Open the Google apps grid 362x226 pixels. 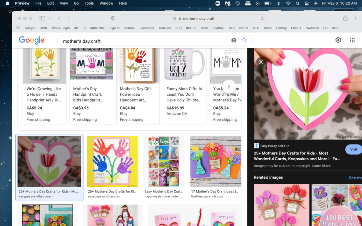point(352,40)
